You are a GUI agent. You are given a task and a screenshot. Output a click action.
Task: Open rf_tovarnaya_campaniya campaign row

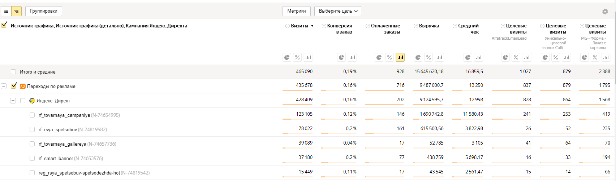pos(64,115)
